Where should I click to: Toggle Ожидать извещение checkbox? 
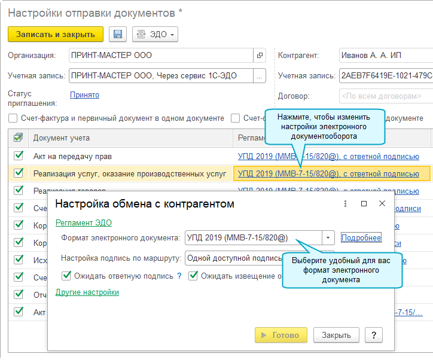[x=194, y=276]
